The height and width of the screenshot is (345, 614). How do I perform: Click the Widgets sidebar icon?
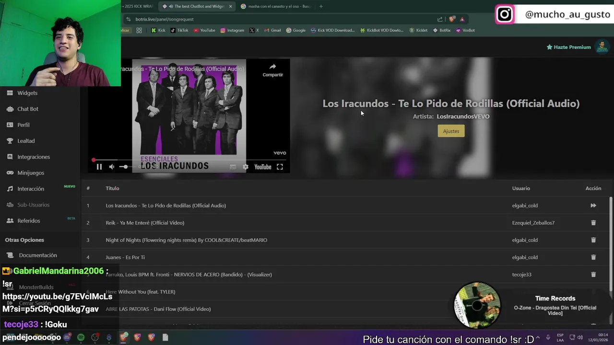(x=10, y=93)
